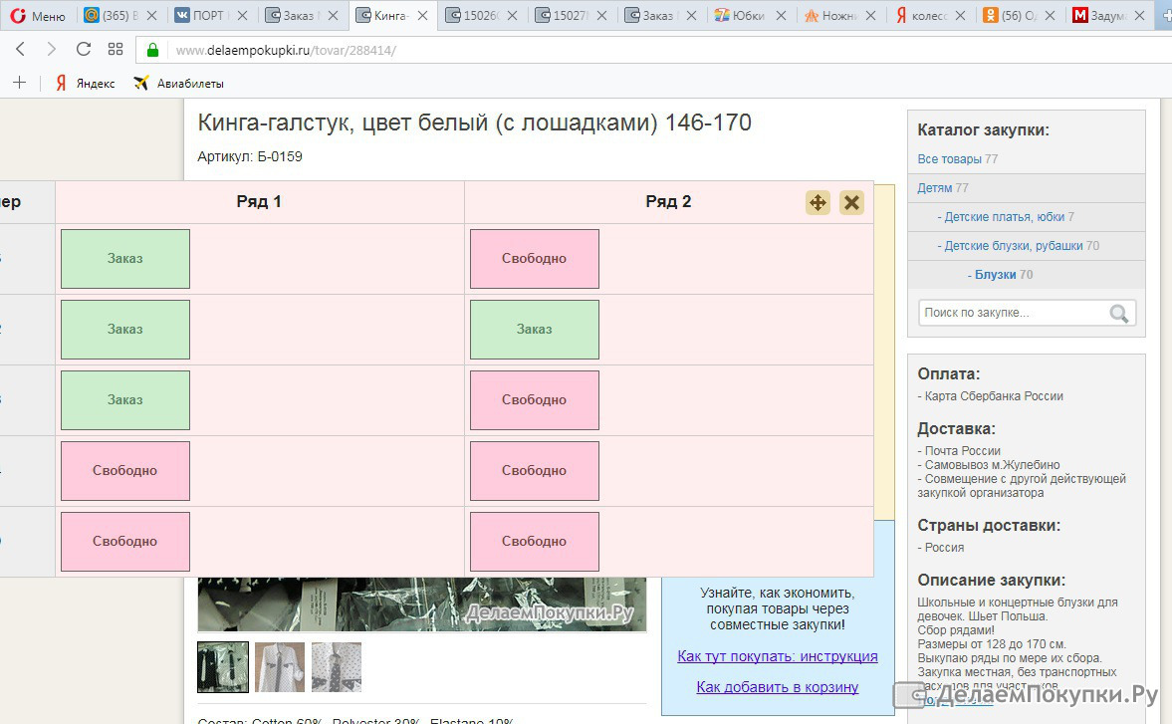Click the Заказ cell in Ряд 2

coord(535,330)
